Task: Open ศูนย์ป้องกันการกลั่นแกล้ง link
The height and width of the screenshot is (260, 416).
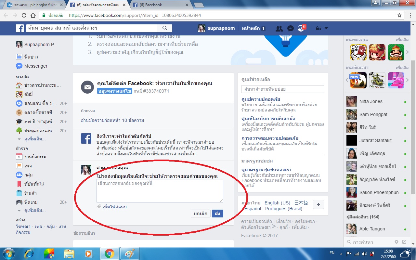Action: click(x=268, y=119)
